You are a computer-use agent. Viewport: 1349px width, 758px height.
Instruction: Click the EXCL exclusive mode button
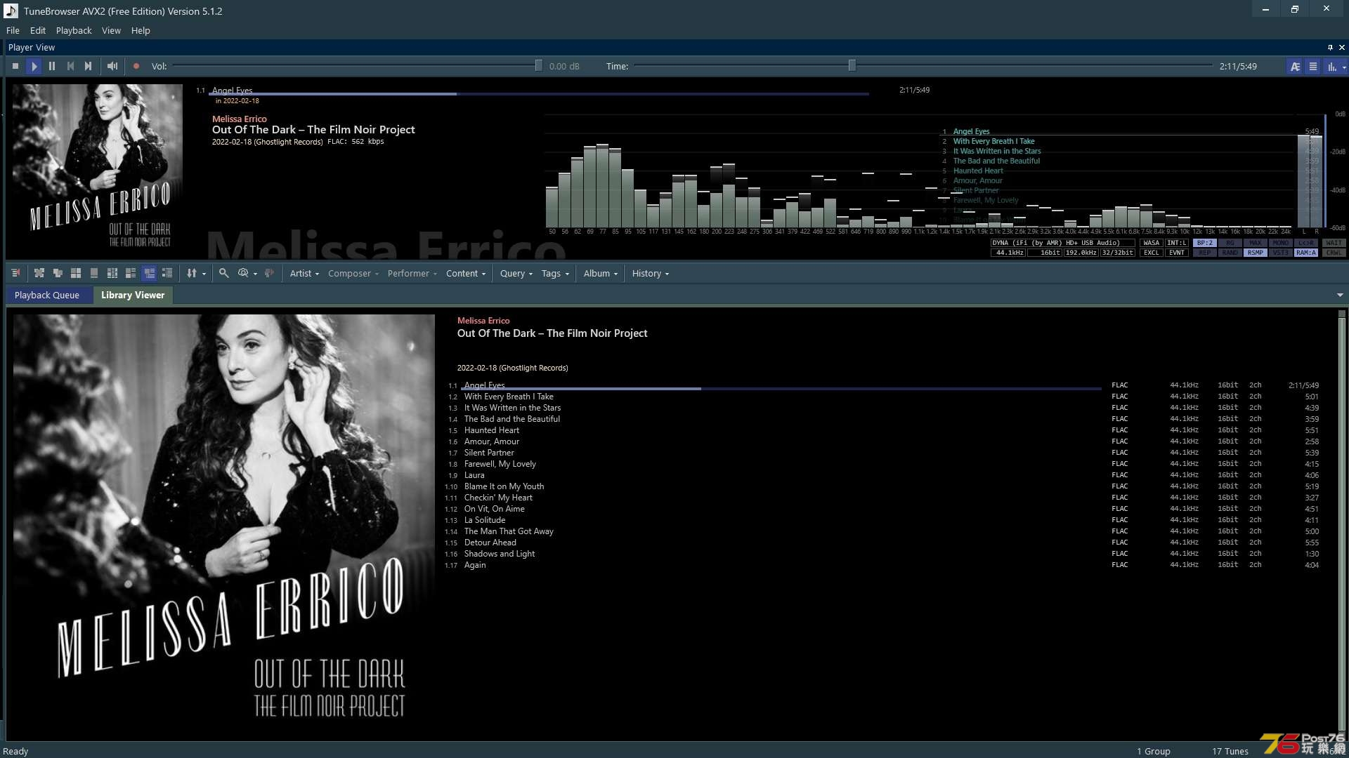pyautogui.click(x=1152, y=253)
